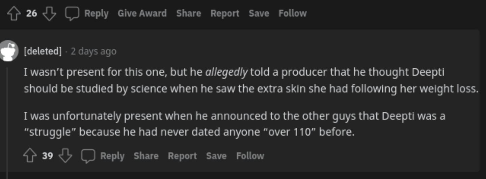The width and height of the screenshot is (486, 179).
Task: Open the '2 days ago' timestamp permalink
Action: pos(93,51)
